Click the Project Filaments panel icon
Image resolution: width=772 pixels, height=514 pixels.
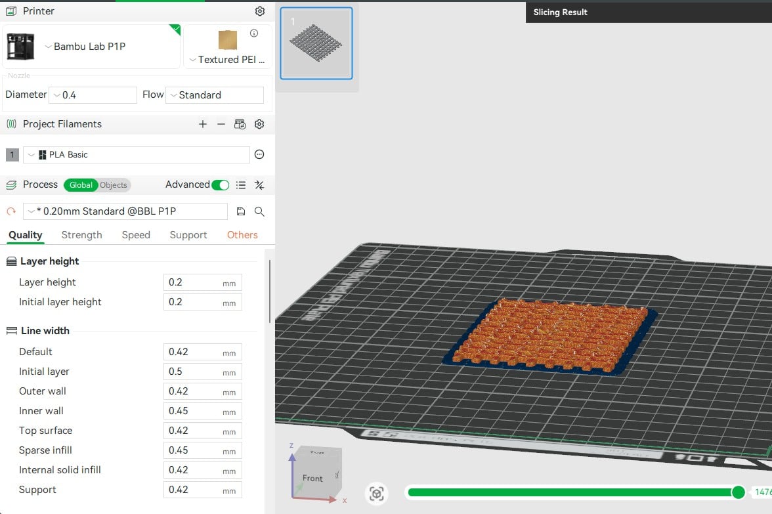11,124
